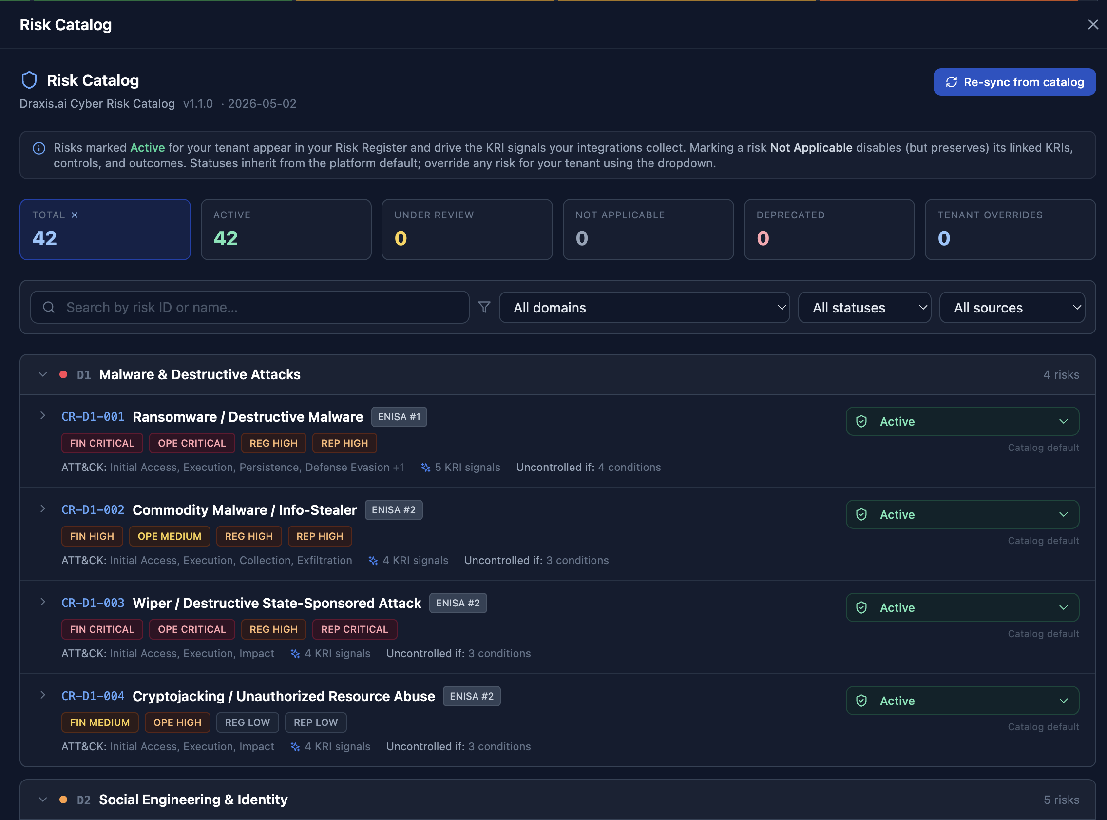Click the shield-check icon in Ransomware status
Screen dimensions: 1107x820
[861, 421]
